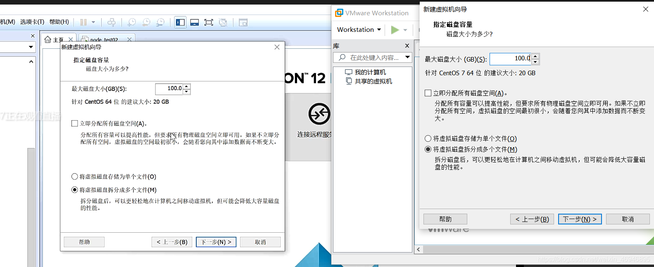Switch to the node_test02 tab
Viewport: 654px width, 267px height.
pyautogui.click(x=104, y=40)
